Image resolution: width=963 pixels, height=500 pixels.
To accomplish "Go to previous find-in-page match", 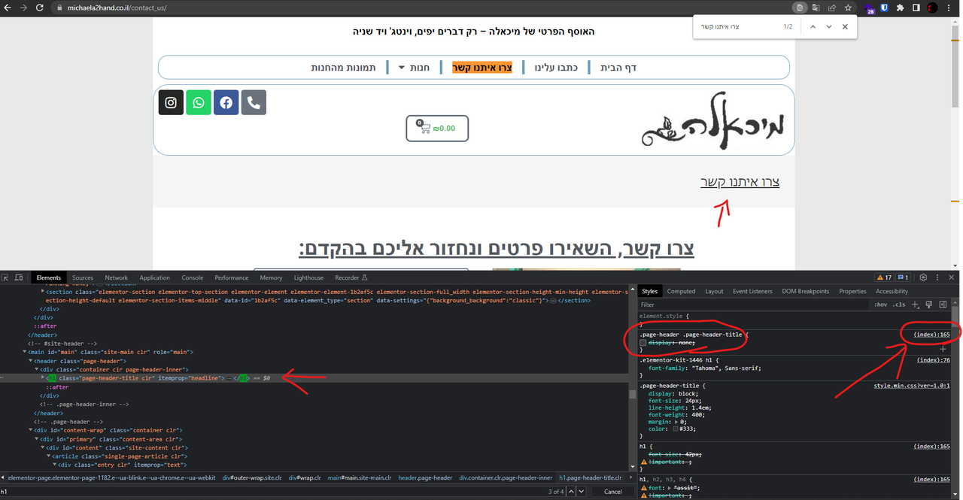I will point(813,26).
